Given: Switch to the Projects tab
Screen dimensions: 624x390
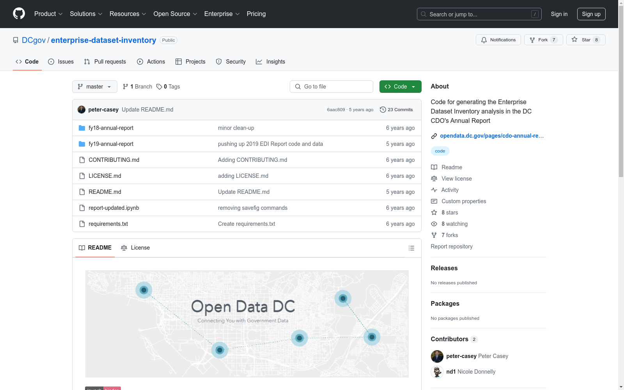Looking at the screenshot, I should (190, 62).
